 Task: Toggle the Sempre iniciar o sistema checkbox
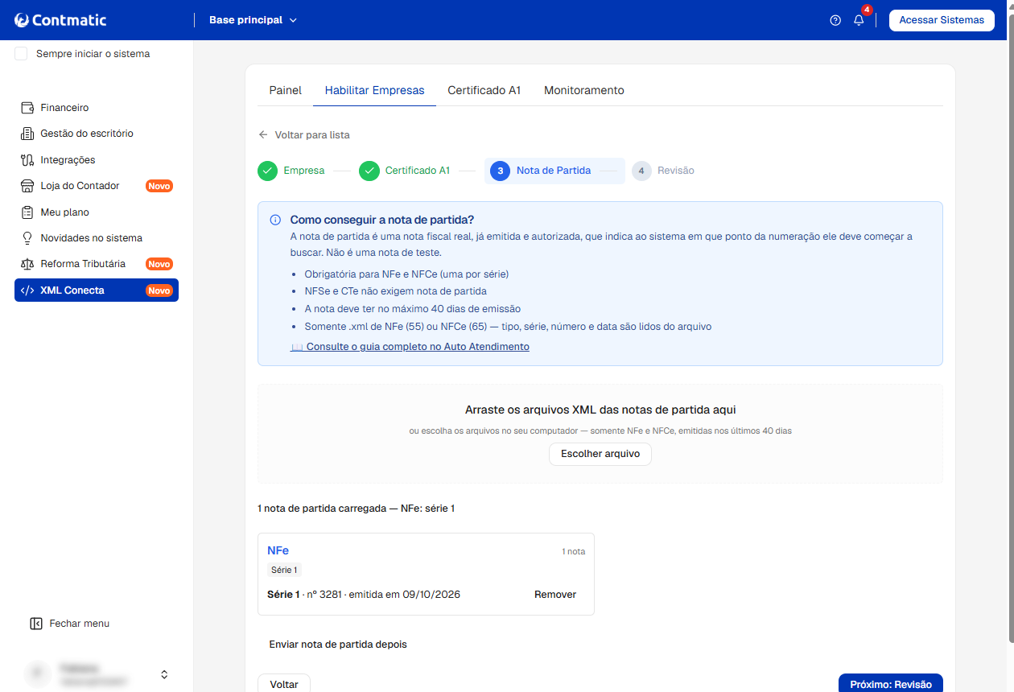(21, 54)
